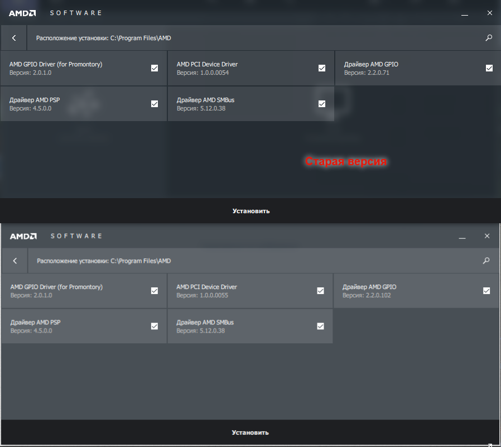Uncheck AMD GPIO Driver (for Promontory) in upper window
501x447 pixels.
click(x=155, y=68)
